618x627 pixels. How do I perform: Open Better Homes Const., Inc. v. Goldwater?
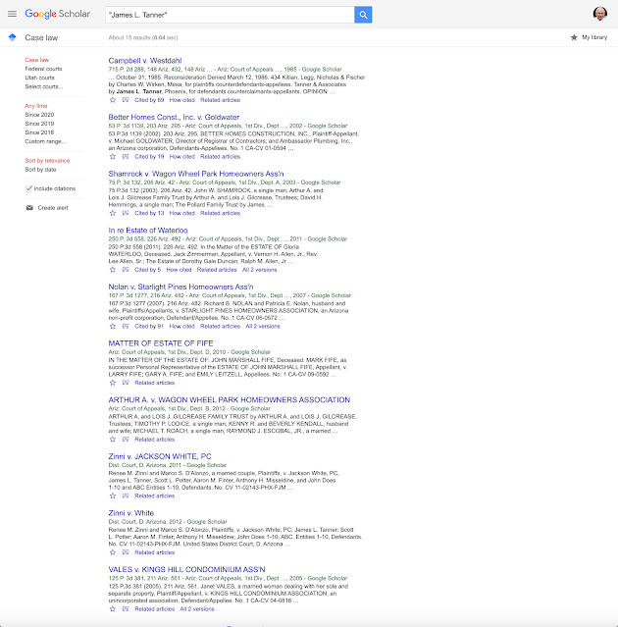pos(174,117)
